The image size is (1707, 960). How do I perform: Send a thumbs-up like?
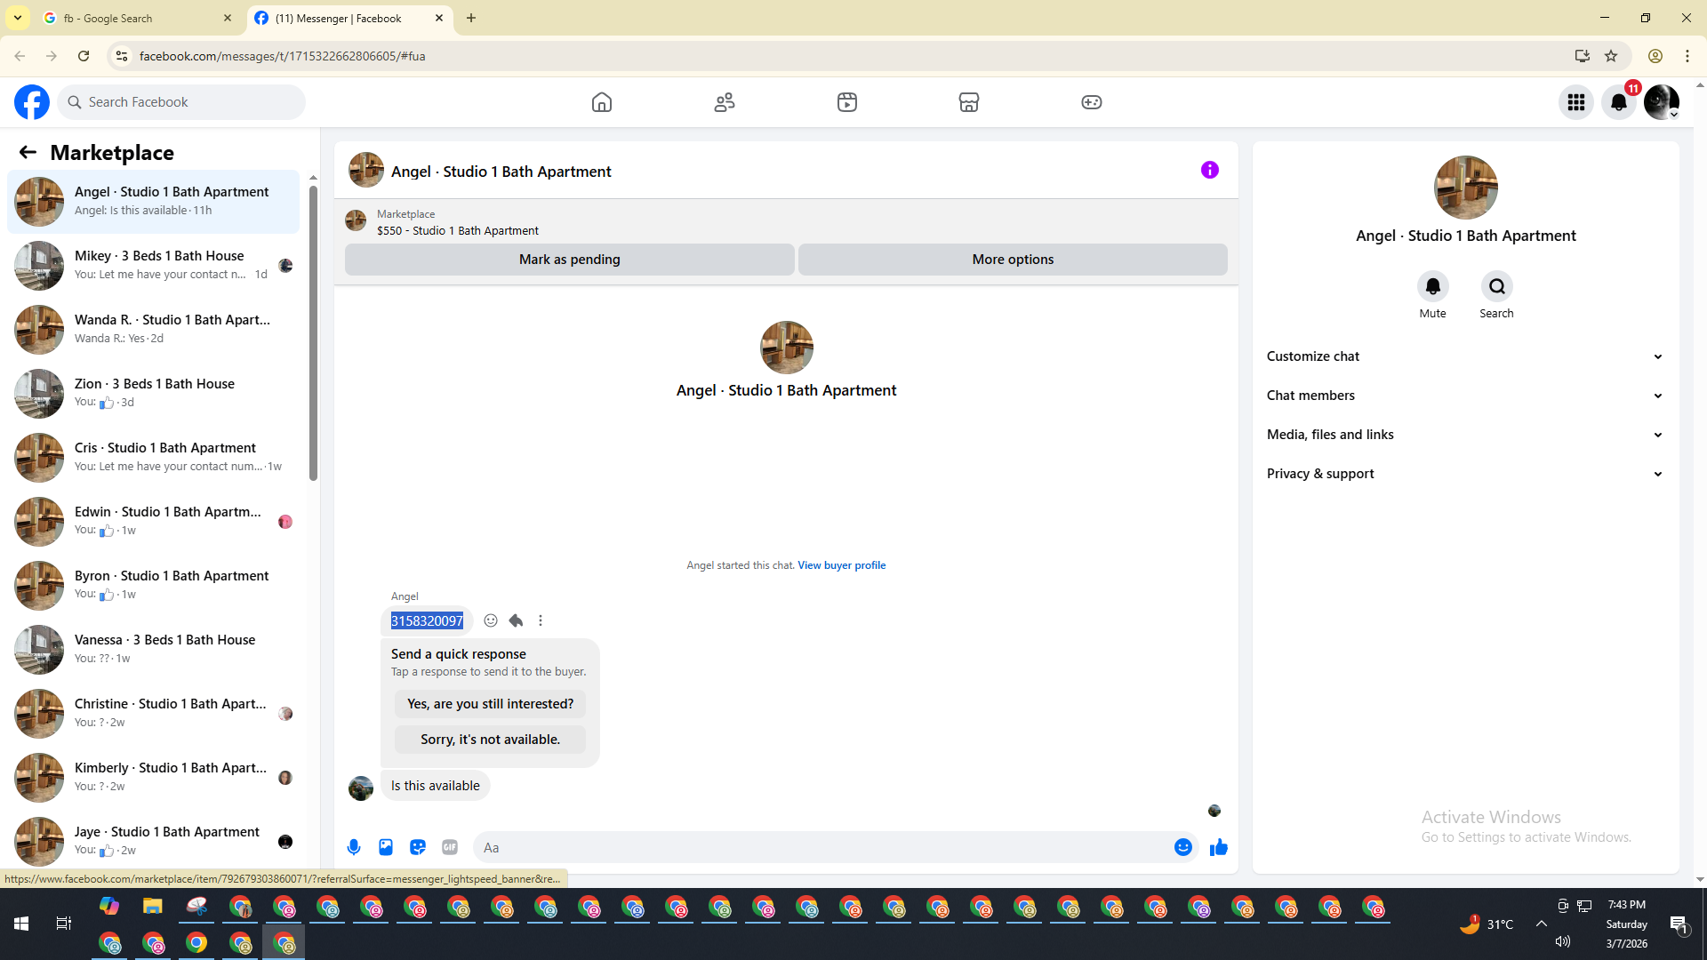(x=1219, y=847)
